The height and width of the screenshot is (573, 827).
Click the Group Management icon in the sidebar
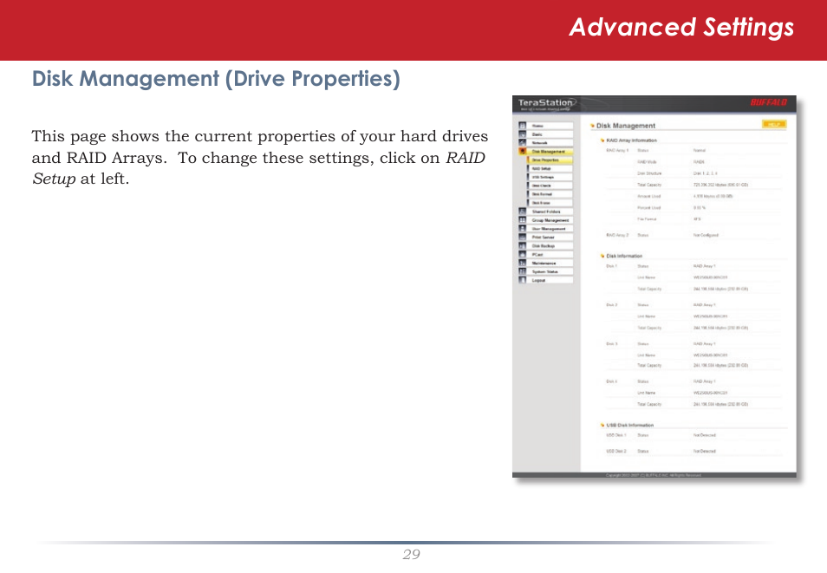pos(522,219)
